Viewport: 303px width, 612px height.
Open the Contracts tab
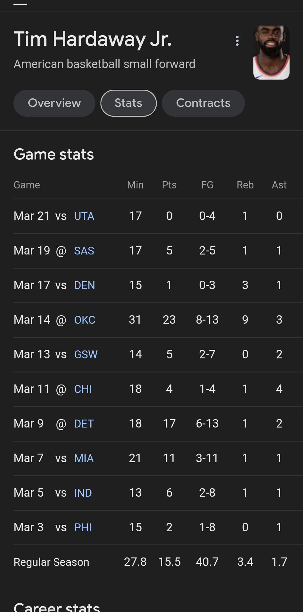(x=203, y=103)
